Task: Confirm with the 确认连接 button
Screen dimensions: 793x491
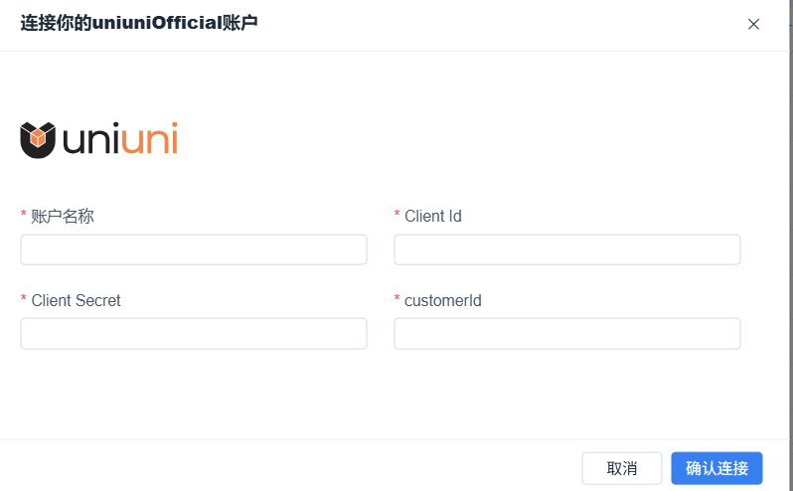Action: point(716,468)
